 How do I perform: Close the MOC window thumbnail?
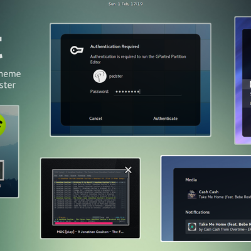pos(128,170)
